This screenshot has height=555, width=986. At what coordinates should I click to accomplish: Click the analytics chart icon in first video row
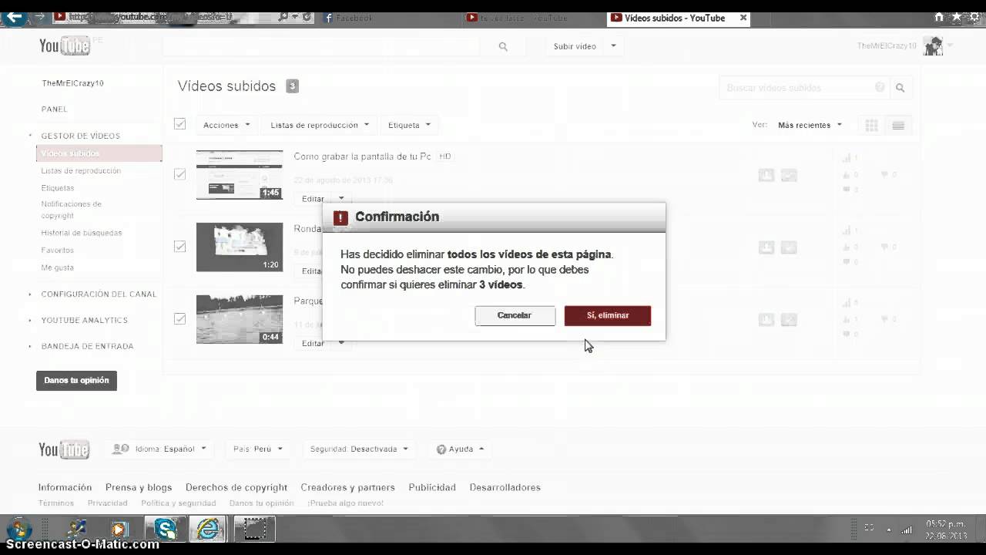788,176
